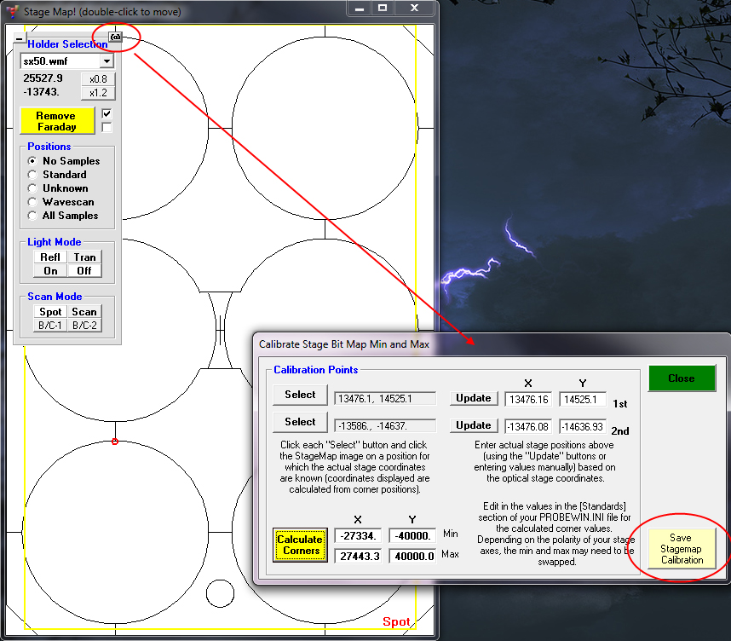Switch to Refl light mode
Image resolution: width=731 pixels, height=641 pixels.
tap(50, 257)
